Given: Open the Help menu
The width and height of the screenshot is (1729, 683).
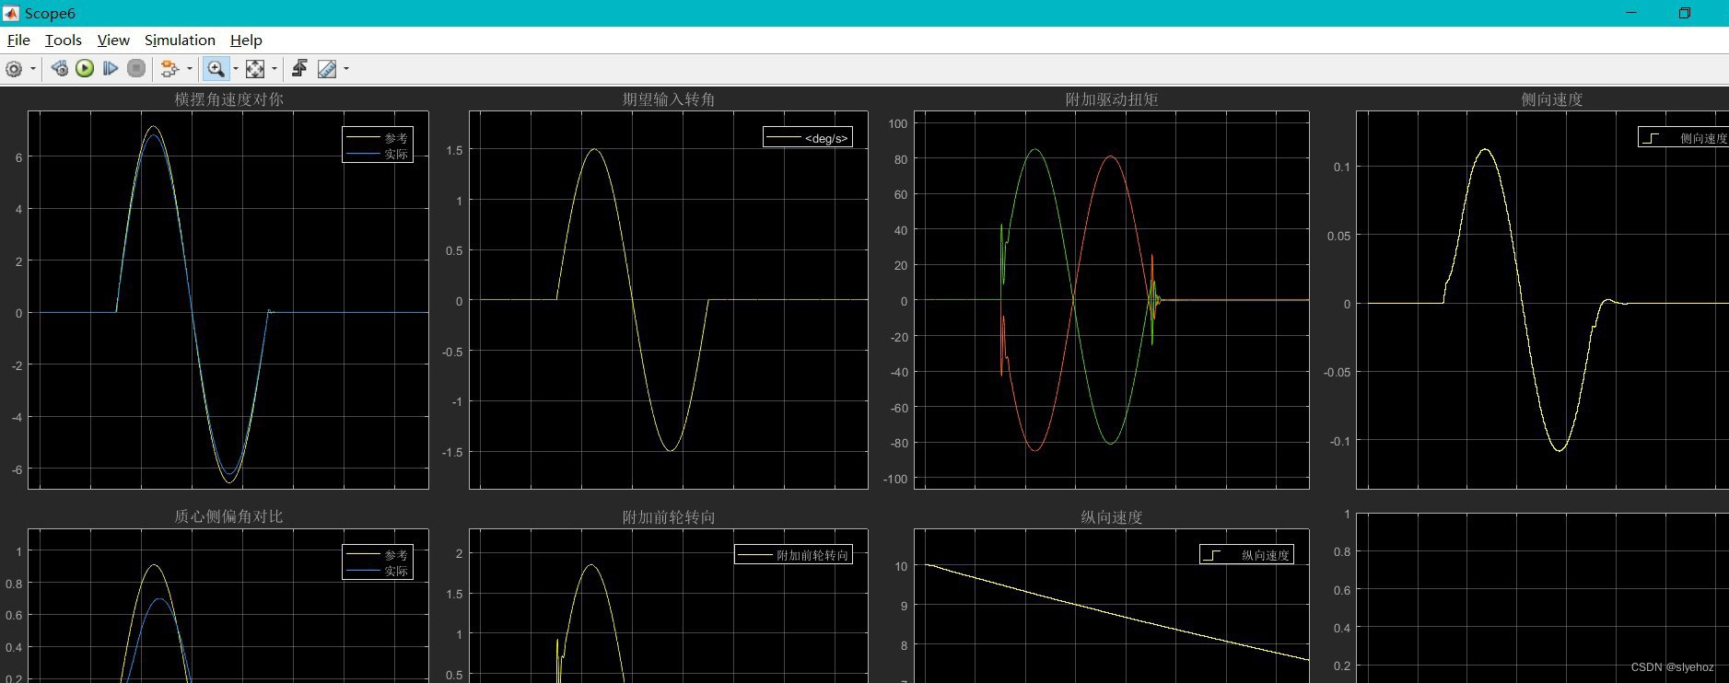Looking at the screenshot, I should (x=246, y=41).
